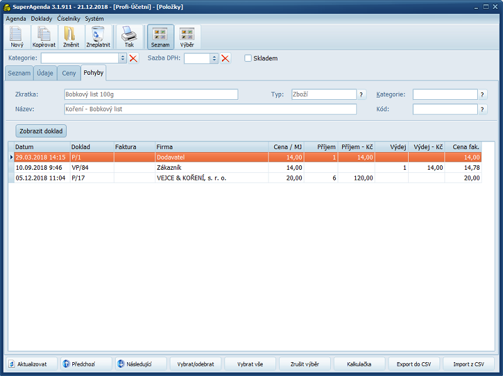Sort by the Příjem - Kč column header
This screenshot has width=503, height=376.
coord(357,147)
